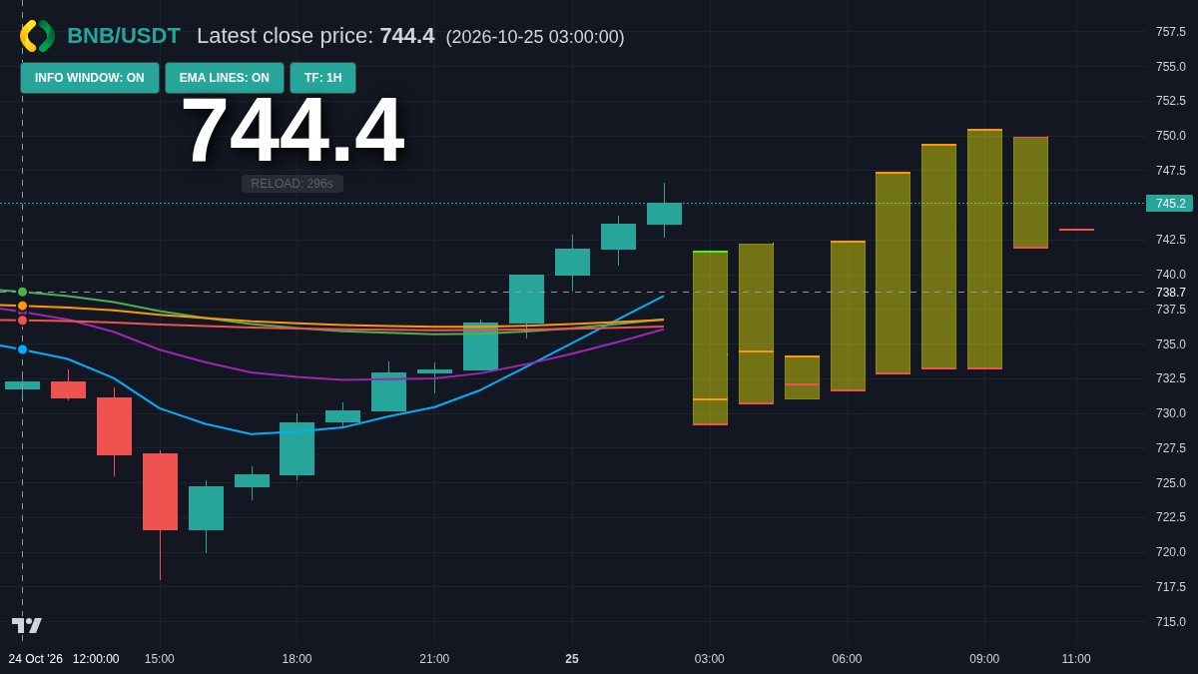The width and height of the screenshot is (1198, 674).
Task: Toggle the EMA LINES: ON button
Action: tap(225, 78)
